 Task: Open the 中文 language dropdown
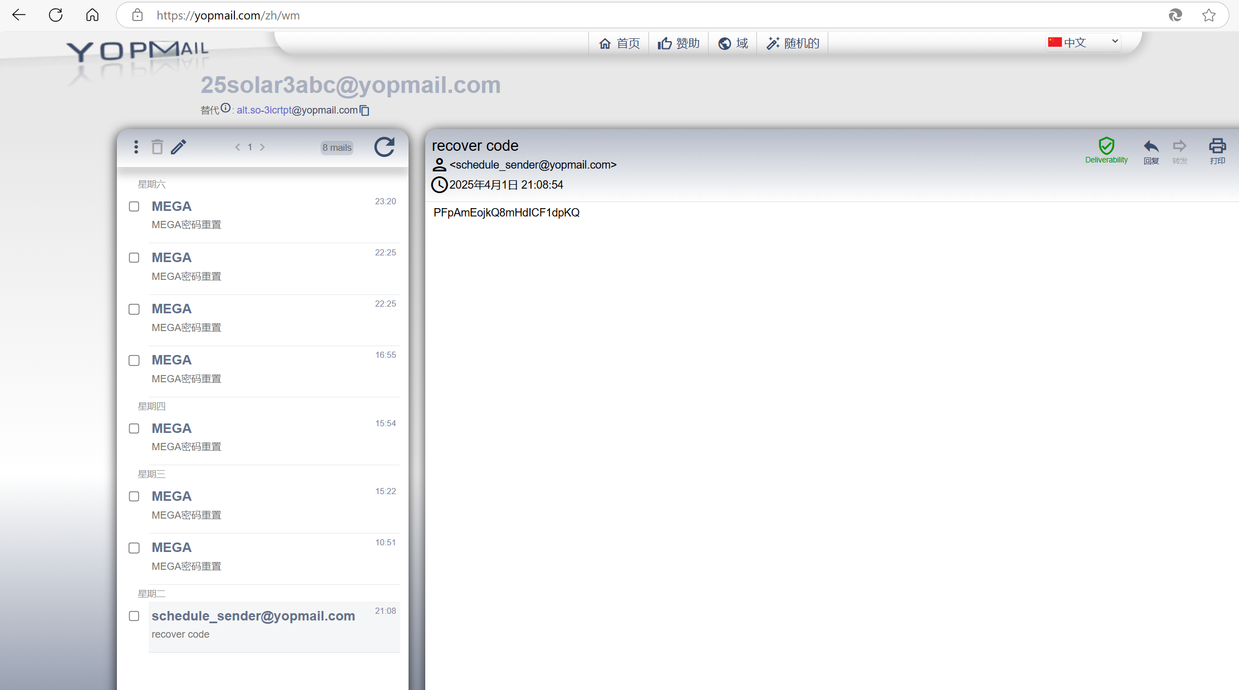coord(1083,42)
